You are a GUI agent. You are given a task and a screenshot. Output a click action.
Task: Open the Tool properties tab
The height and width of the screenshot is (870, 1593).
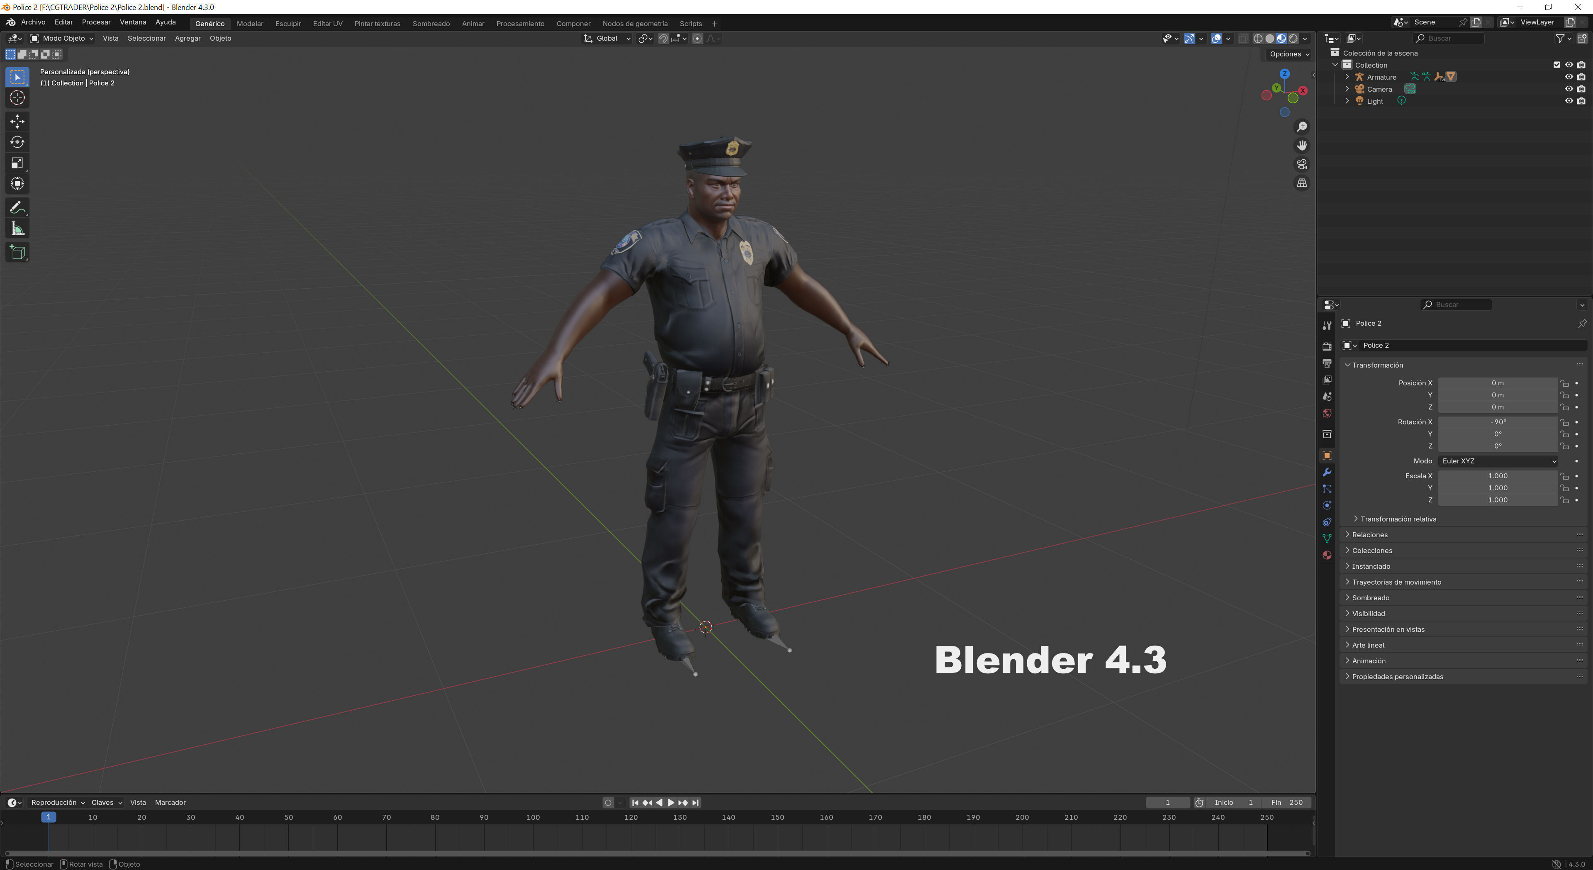click(x=1327, y=325)
